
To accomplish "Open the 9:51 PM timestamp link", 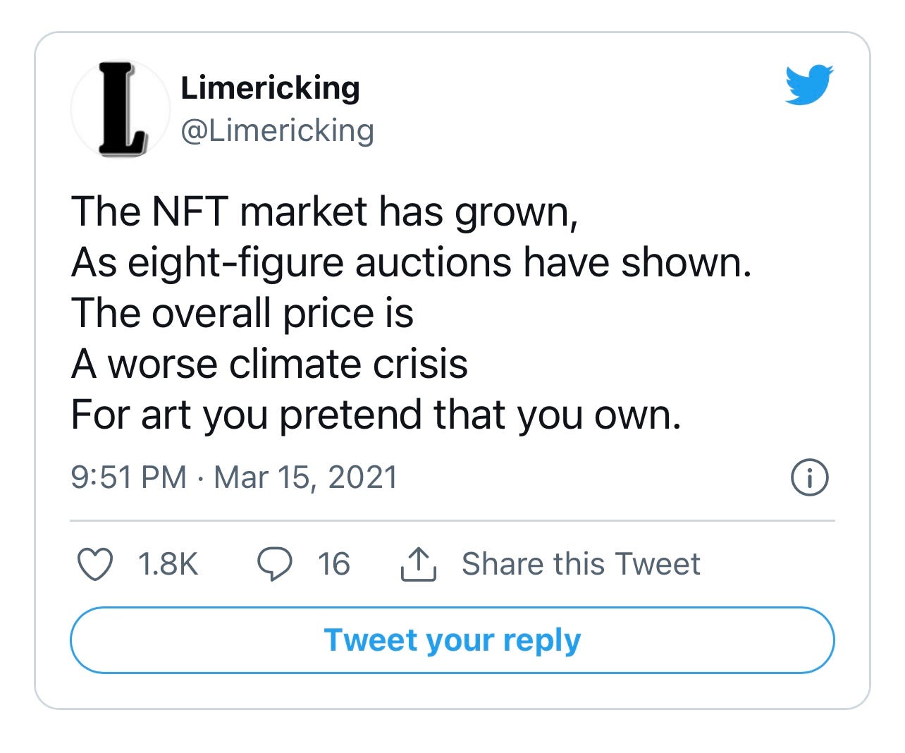I will pyautogui.click(x=128, y=477).
